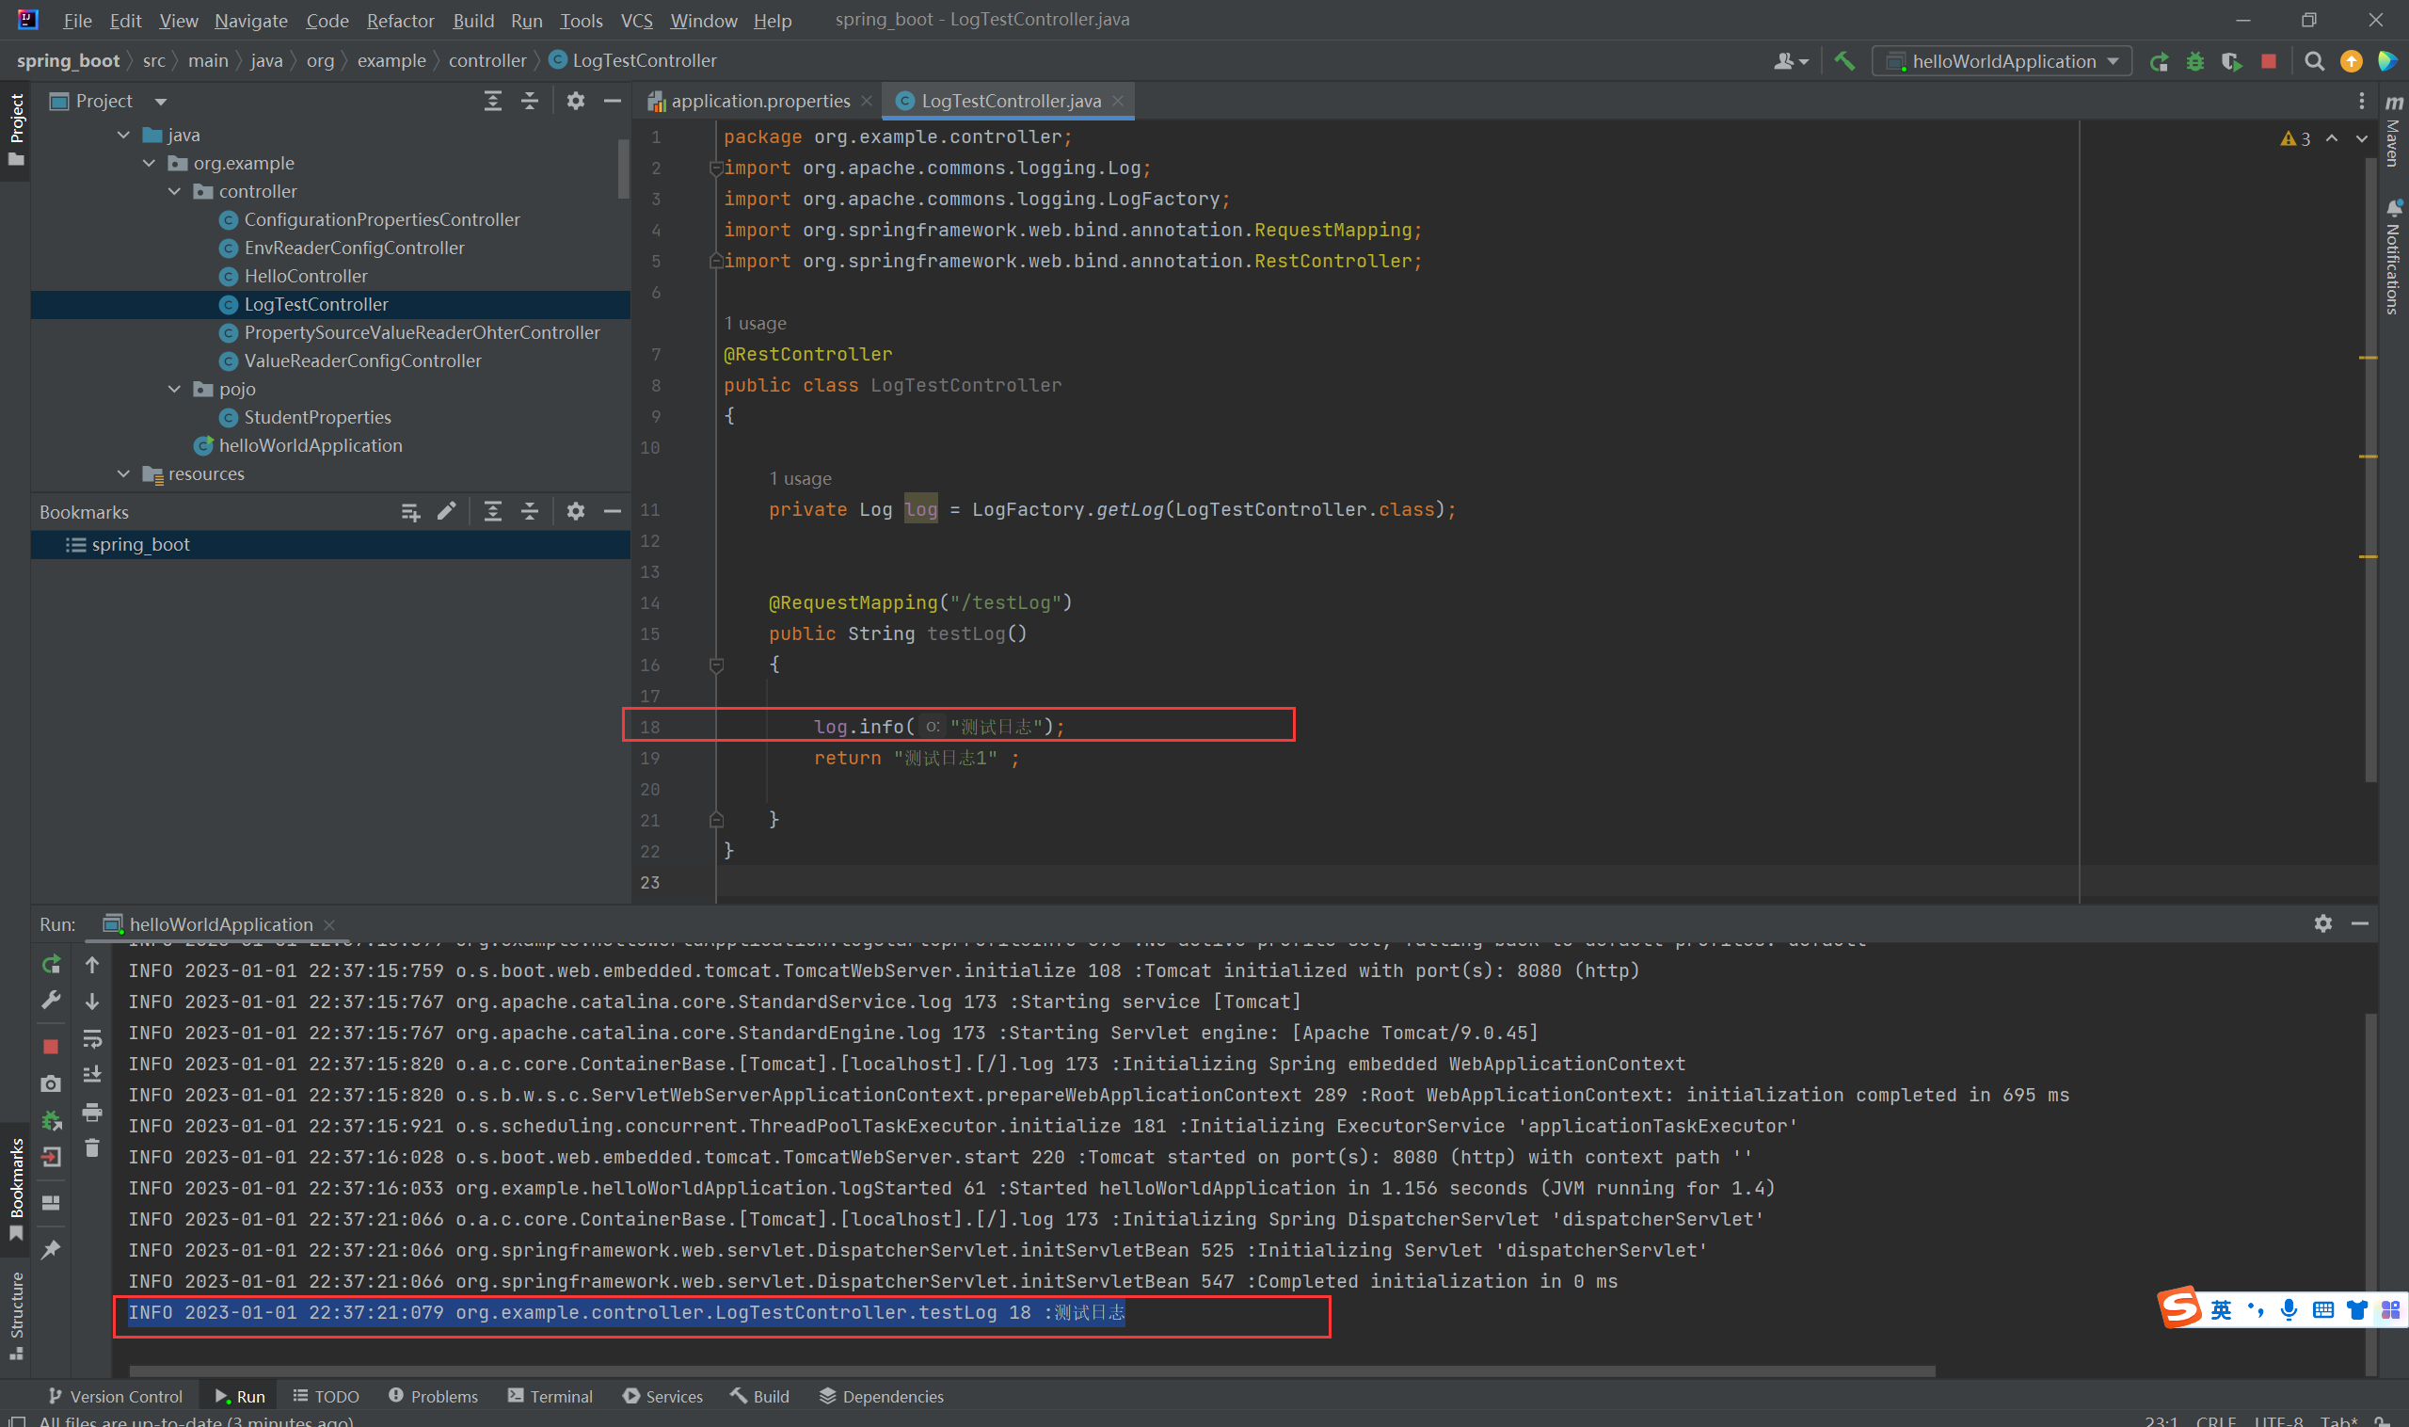Click the print icon in Run console
This screenshot has width=2409, height=1427.
(x=92, y=1113)
